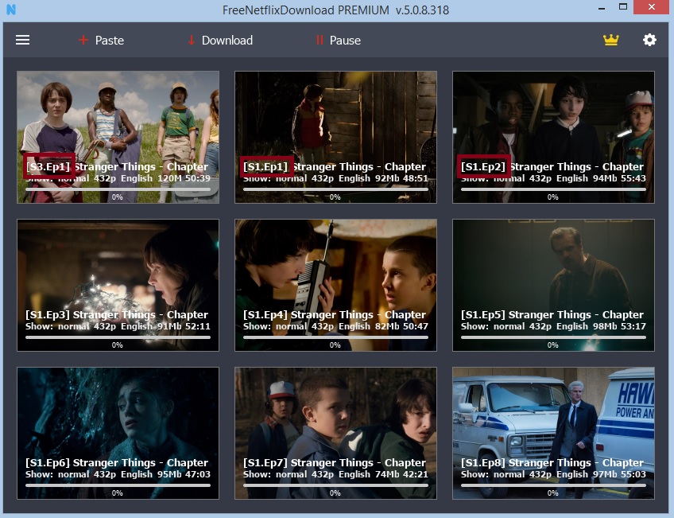Click the '[S1.Ep5] Stranger Things - Chapter' title
This screenshot has height=518, width=674.
(x=552, y=315)
